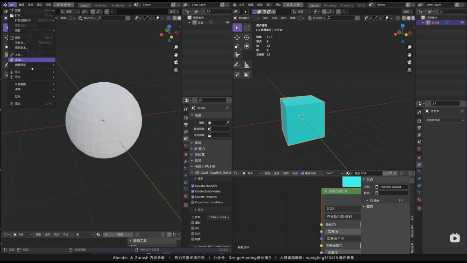The image size is (467, 263).
Task: Expand 立方体 tree row in right outliner
Action: pyautogui.click(x=423, y=22)
